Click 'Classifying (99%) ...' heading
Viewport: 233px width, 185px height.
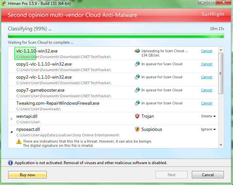(29, 29)
